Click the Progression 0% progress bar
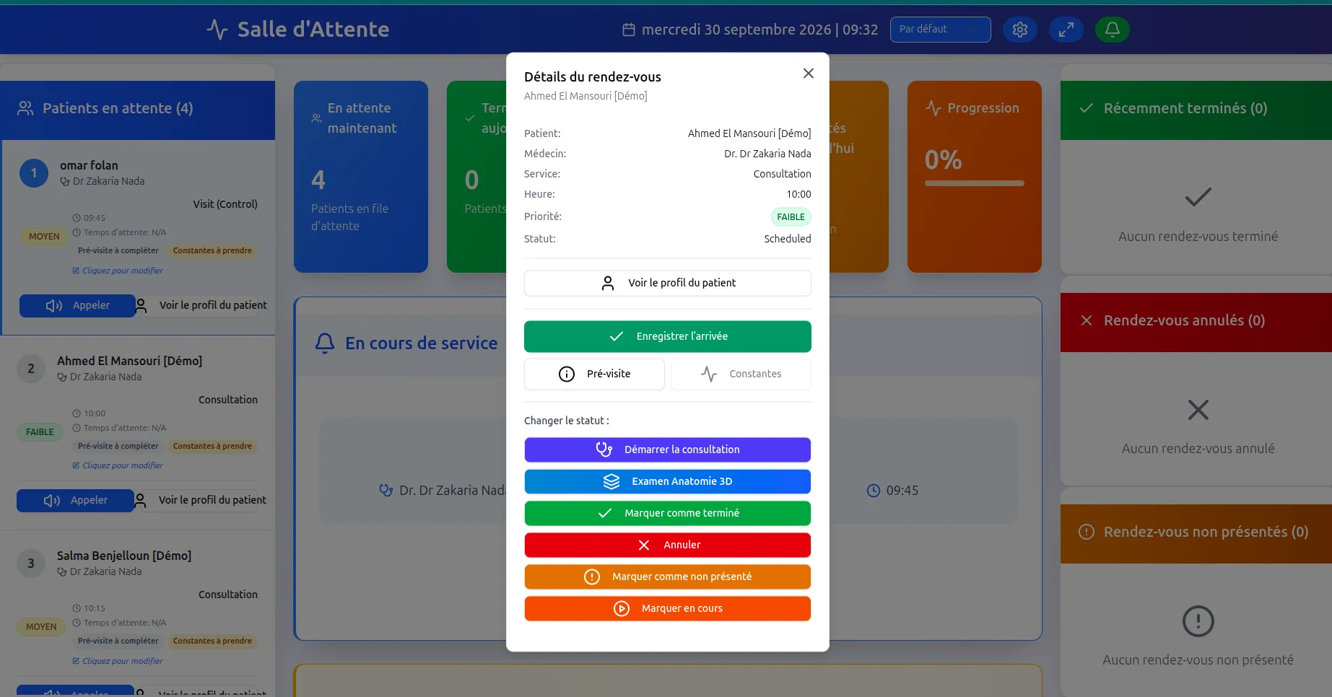1332x697 pixels. [974, 183]
